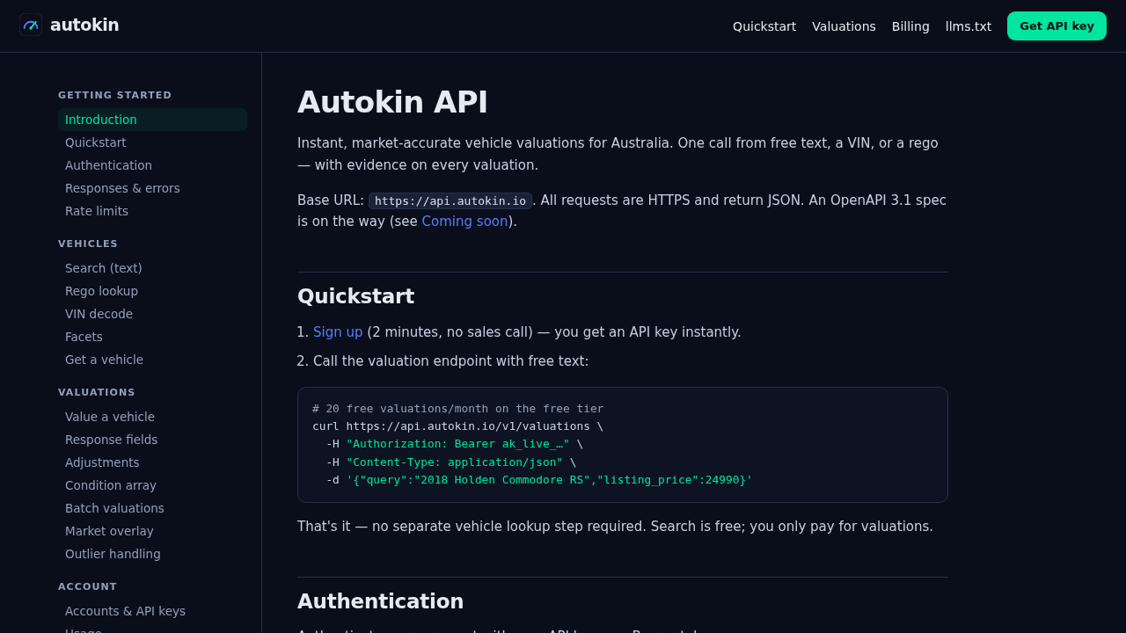Open Quickstart in the top navigation
Viewport: 1126px width, 633px height.
[764, 26]
